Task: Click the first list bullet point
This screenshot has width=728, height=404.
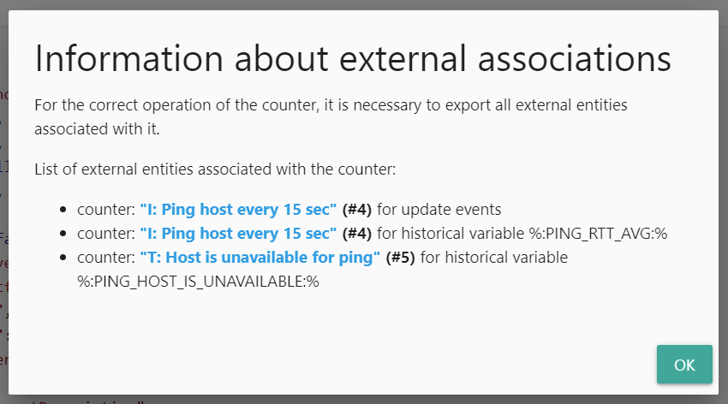Action: [63, 210]
